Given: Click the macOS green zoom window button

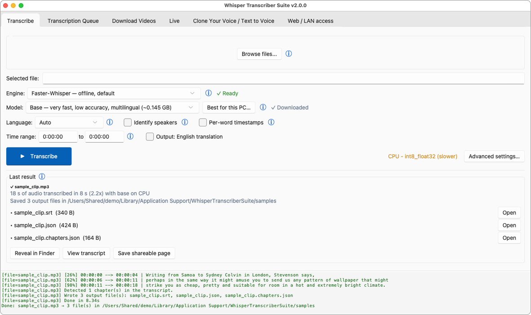Looking at the screenshot, I should coord(21,5).
